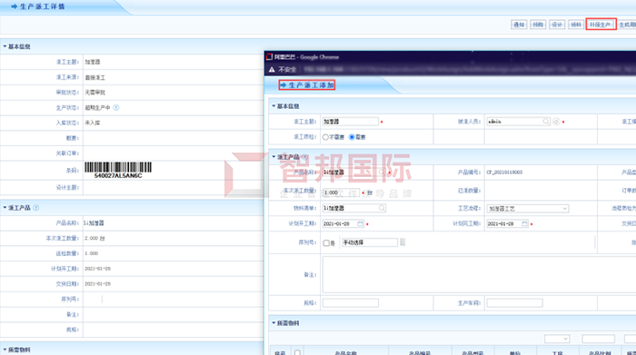The image size is (636, 355).
Task: Click the second toolbar button between 通知 and 设计
Action: (538, 25)
